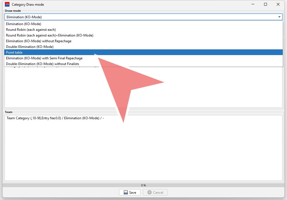The width and height of the screenshot is (287, 200).
Task: Click the floppy disk icon on Save
Action: pyautogui.click(x=125, y=192)
